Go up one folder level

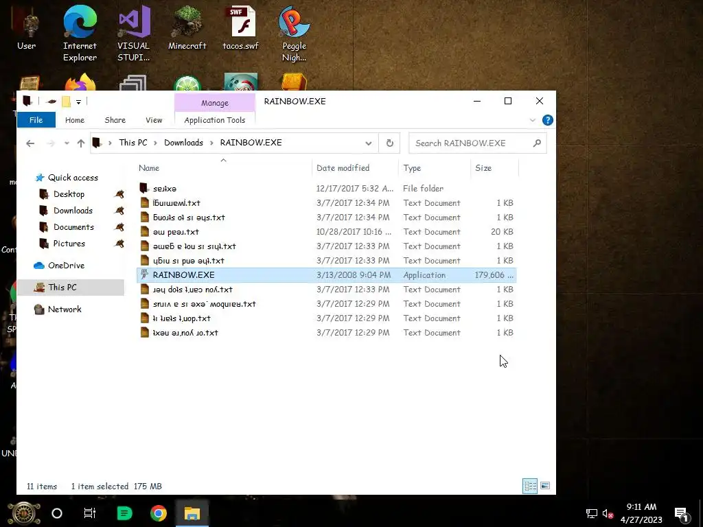81,143
